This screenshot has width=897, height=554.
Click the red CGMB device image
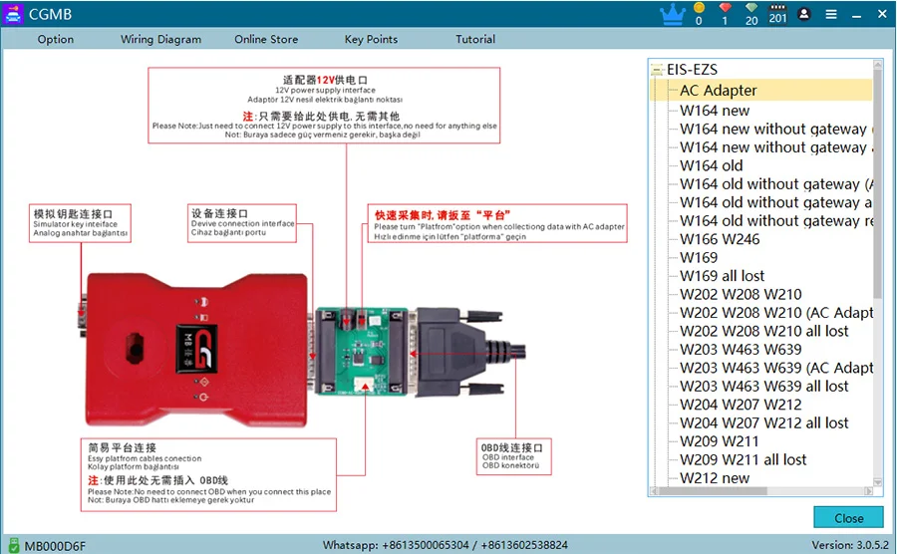pyautogui.click(x=194, y=350)
